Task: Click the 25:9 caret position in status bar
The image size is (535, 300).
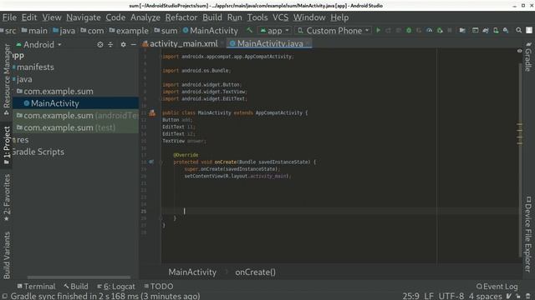Action: click(x=410, y=296)
